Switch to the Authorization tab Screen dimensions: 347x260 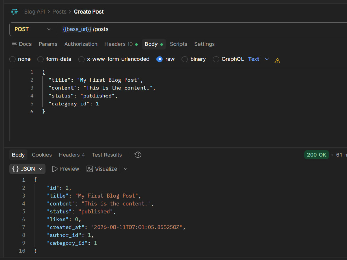81,44
